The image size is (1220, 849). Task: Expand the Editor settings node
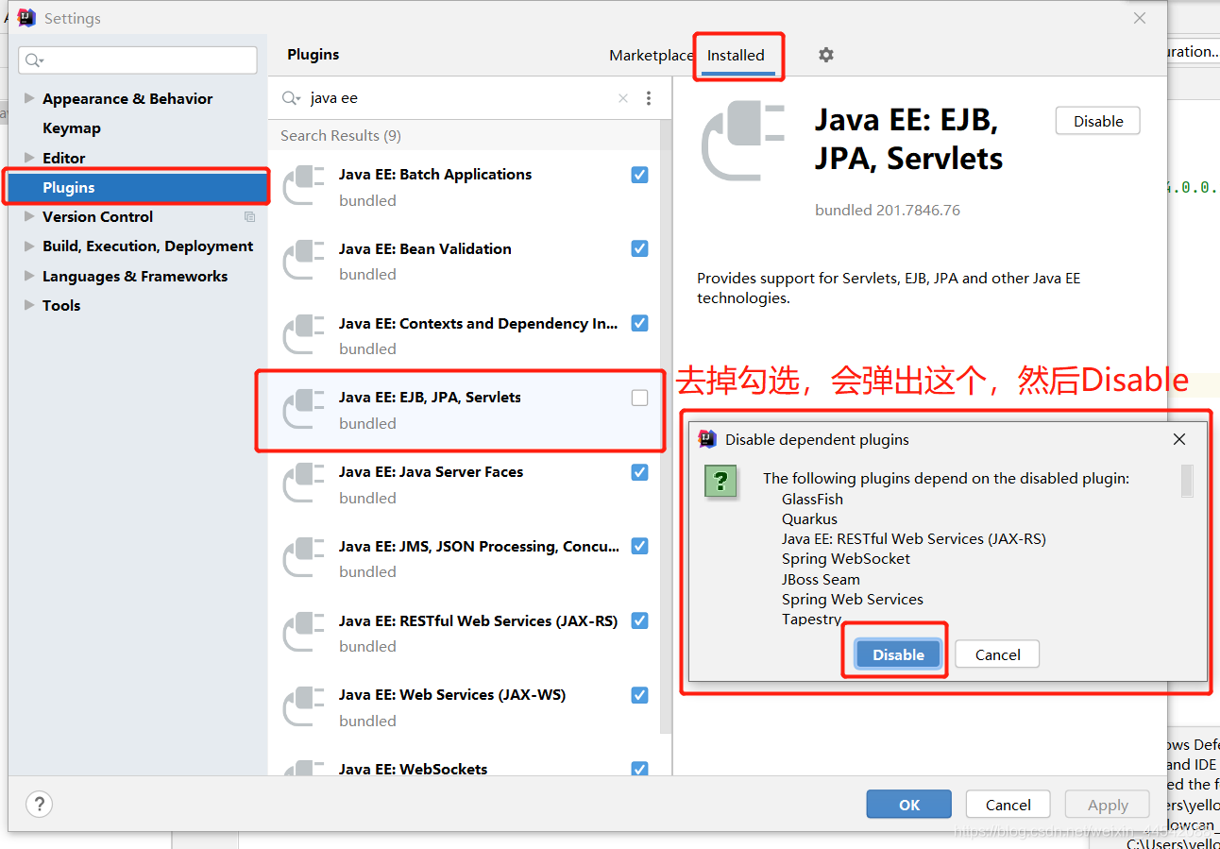coord(29,158)
